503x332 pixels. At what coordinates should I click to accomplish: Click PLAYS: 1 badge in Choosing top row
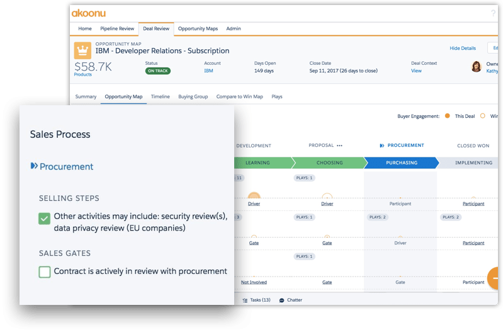coord(304,178)
